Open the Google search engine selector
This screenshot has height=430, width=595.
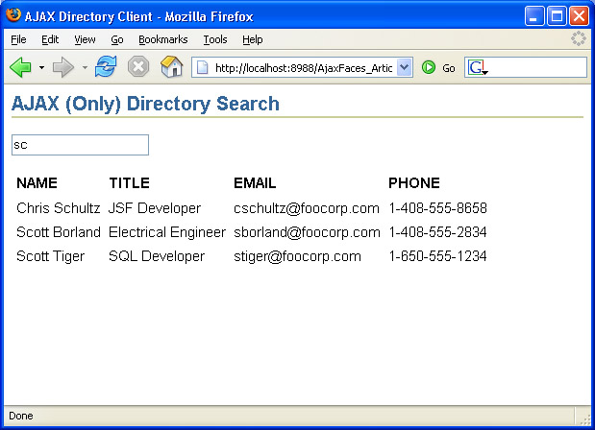(x=478, y=68)
